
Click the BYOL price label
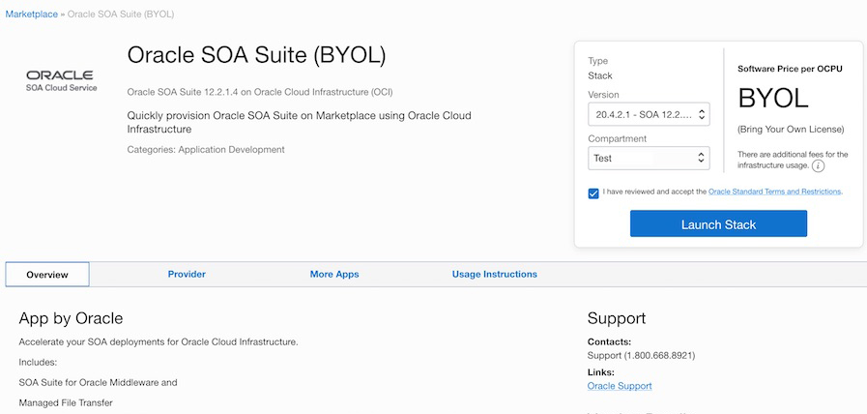(773, 99)
